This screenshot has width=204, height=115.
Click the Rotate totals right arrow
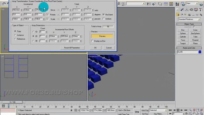[58, 15]
